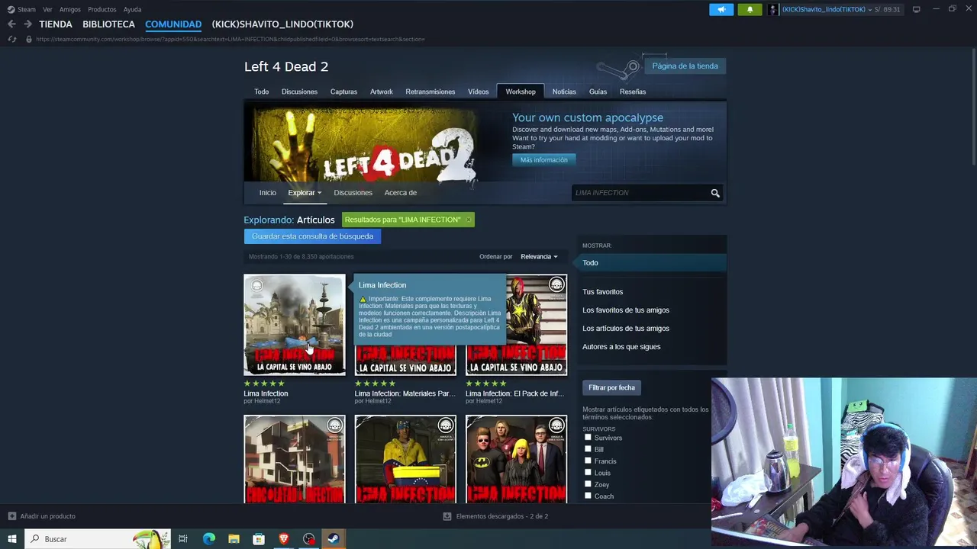Image resolution: width=977 pixels, height=549 pixels.
Task: Click Filtrar por fecha button
Action: tap(611, 387)
